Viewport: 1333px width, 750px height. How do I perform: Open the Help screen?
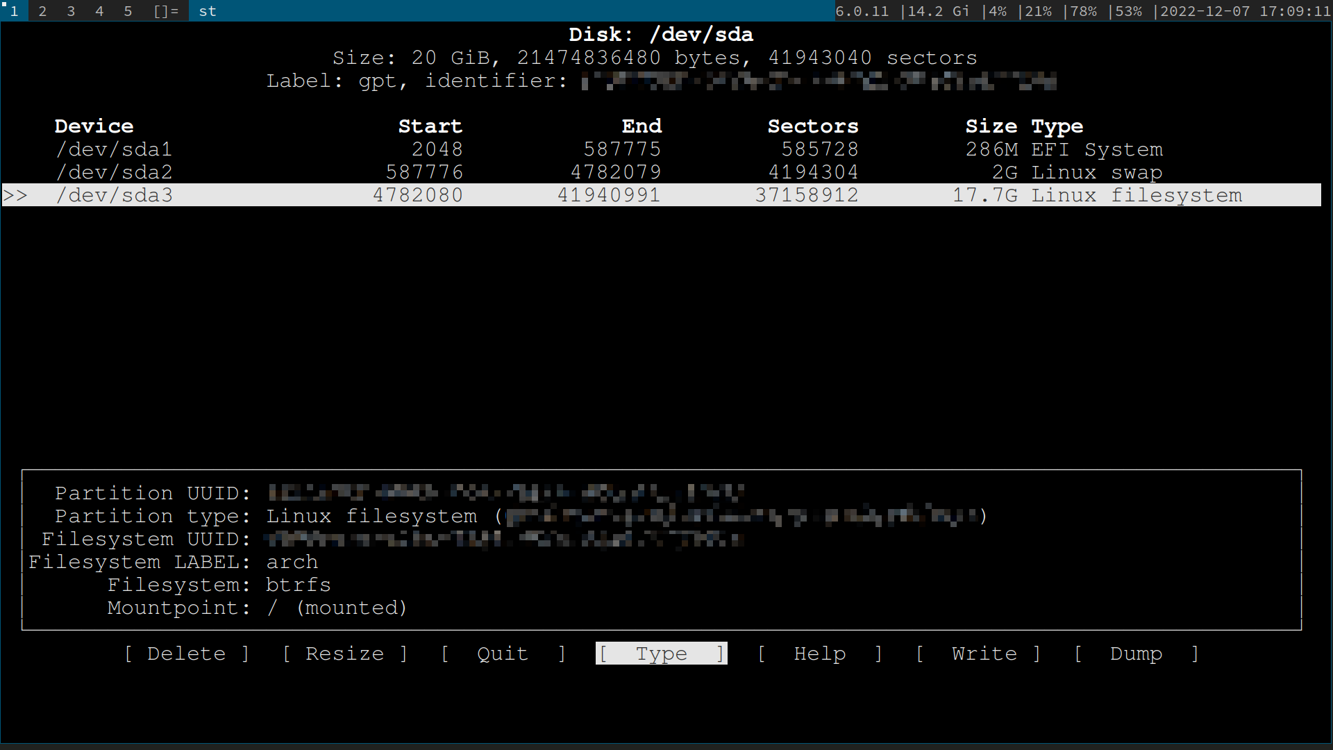point(820,653)
